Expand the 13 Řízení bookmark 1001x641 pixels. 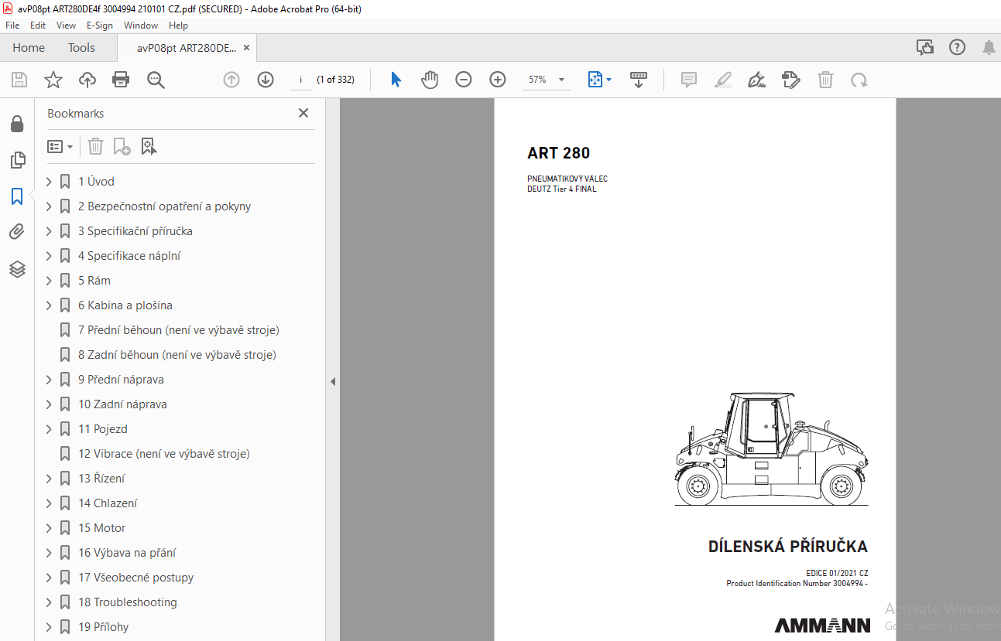49,479
